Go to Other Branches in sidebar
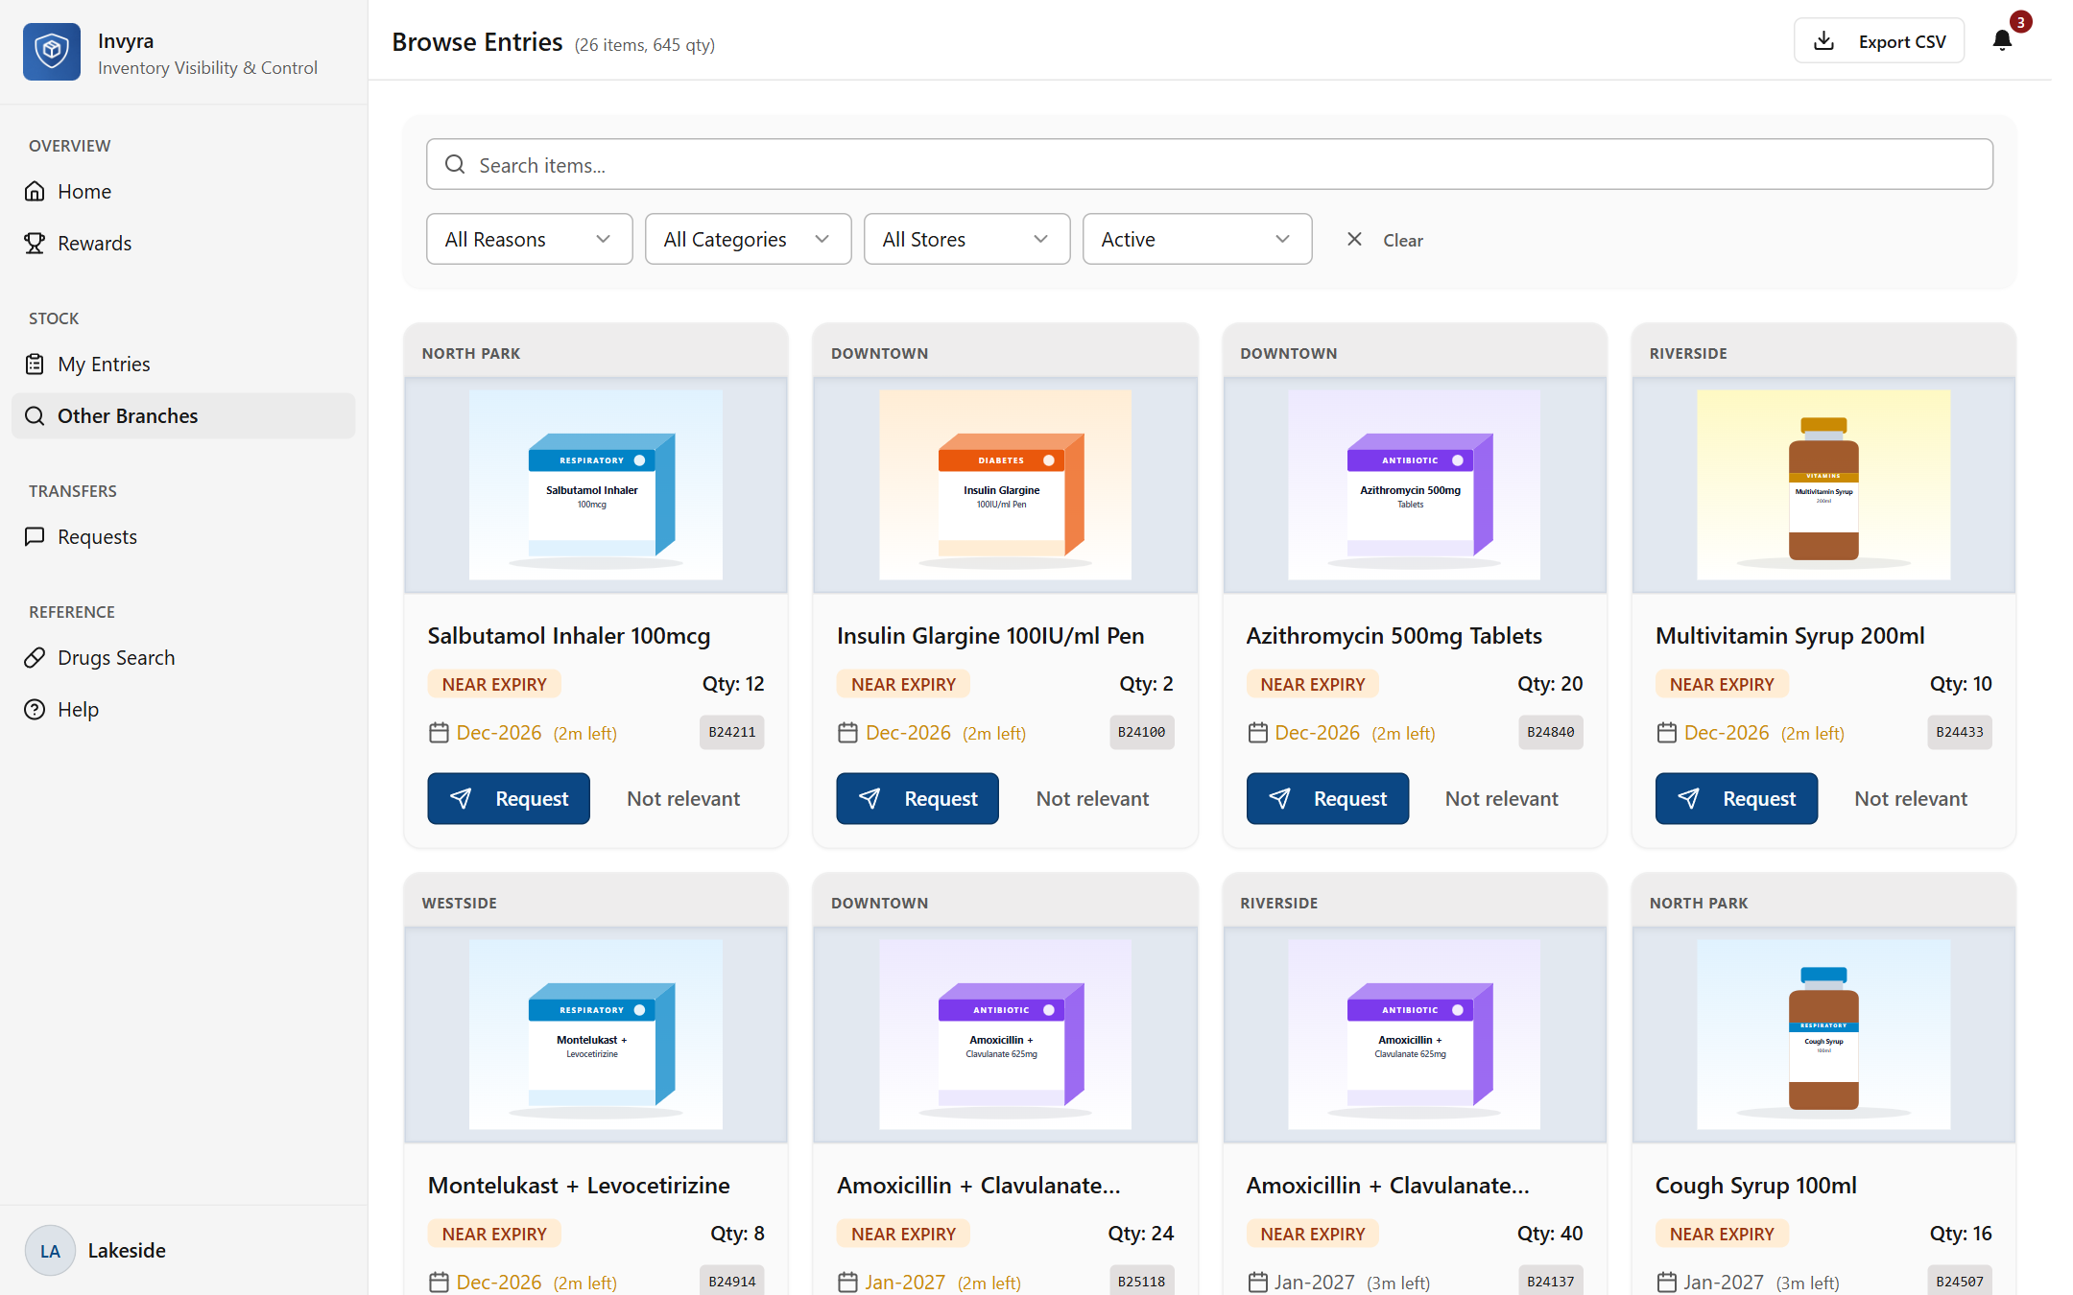The height and width of the screenshot is (1295, 2073). (183, 415)
